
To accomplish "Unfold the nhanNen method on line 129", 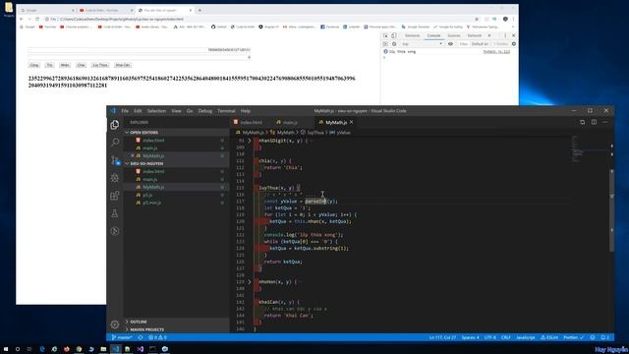I will pos(249,282).
